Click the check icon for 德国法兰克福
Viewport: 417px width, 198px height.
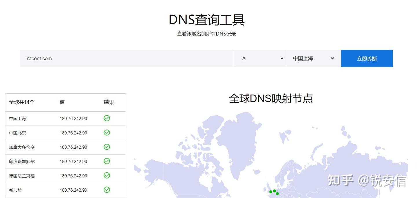(107, 176)
